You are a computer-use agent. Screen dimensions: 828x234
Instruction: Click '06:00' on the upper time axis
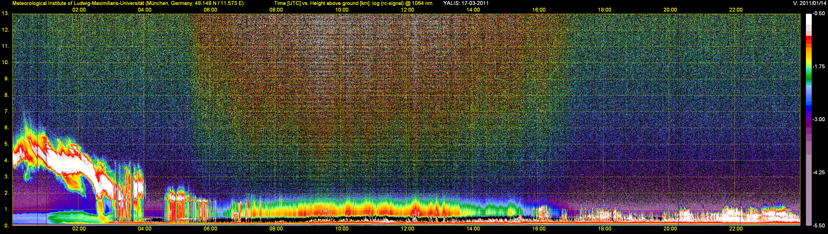point(210,10)
